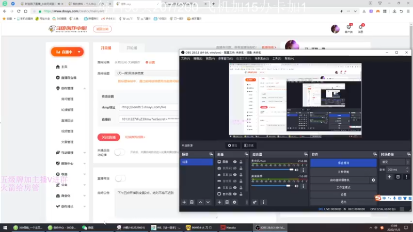Click the 返回主站 button next to the Douyu logo

pos(102,29)
